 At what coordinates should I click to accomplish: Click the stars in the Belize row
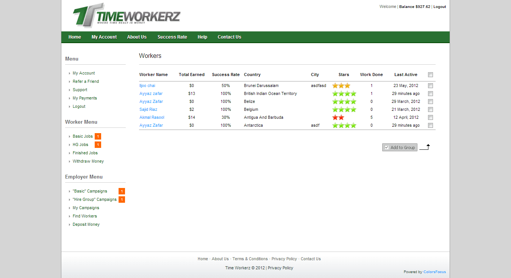coord(344,102)
